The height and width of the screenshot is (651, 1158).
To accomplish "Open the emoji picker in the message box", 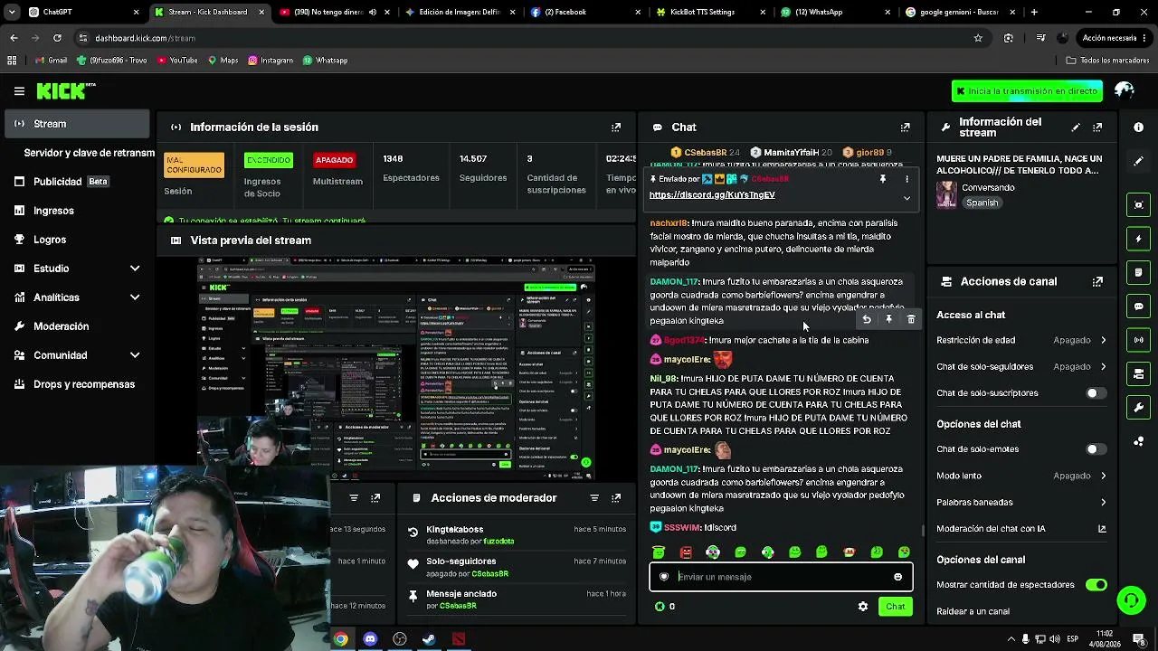I will (897, 577).
